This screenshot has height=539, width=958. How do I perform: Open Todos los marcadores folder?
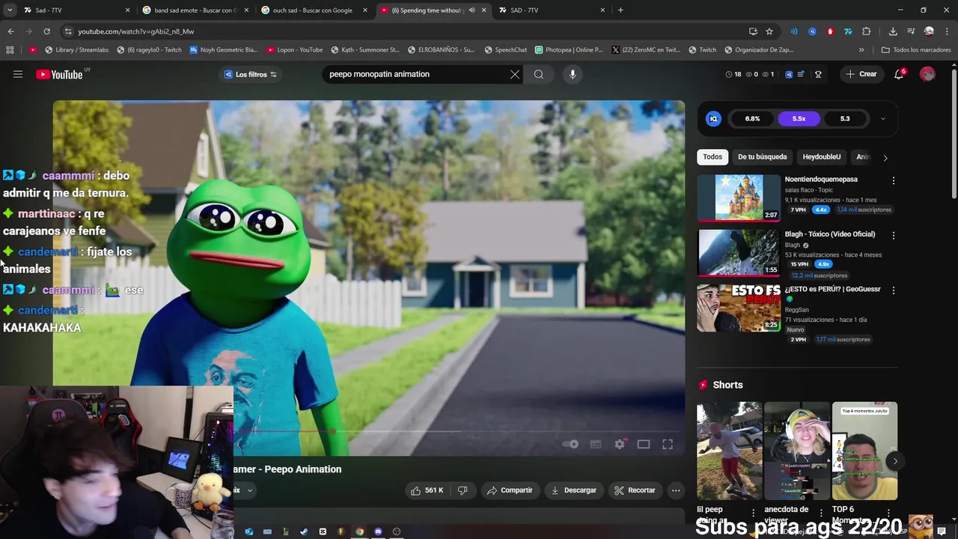tap(916, 50)
